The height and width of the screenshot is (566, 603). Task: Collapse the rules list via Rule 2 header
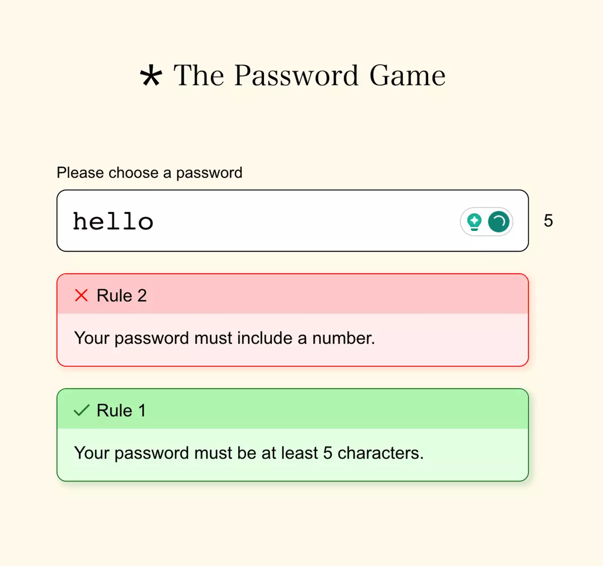(293, 295)
